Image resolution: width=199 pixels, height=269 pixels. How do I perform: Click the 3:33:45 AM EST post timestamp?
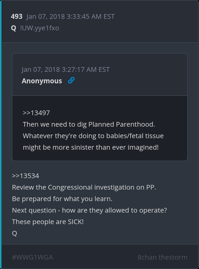coord(70,16)
